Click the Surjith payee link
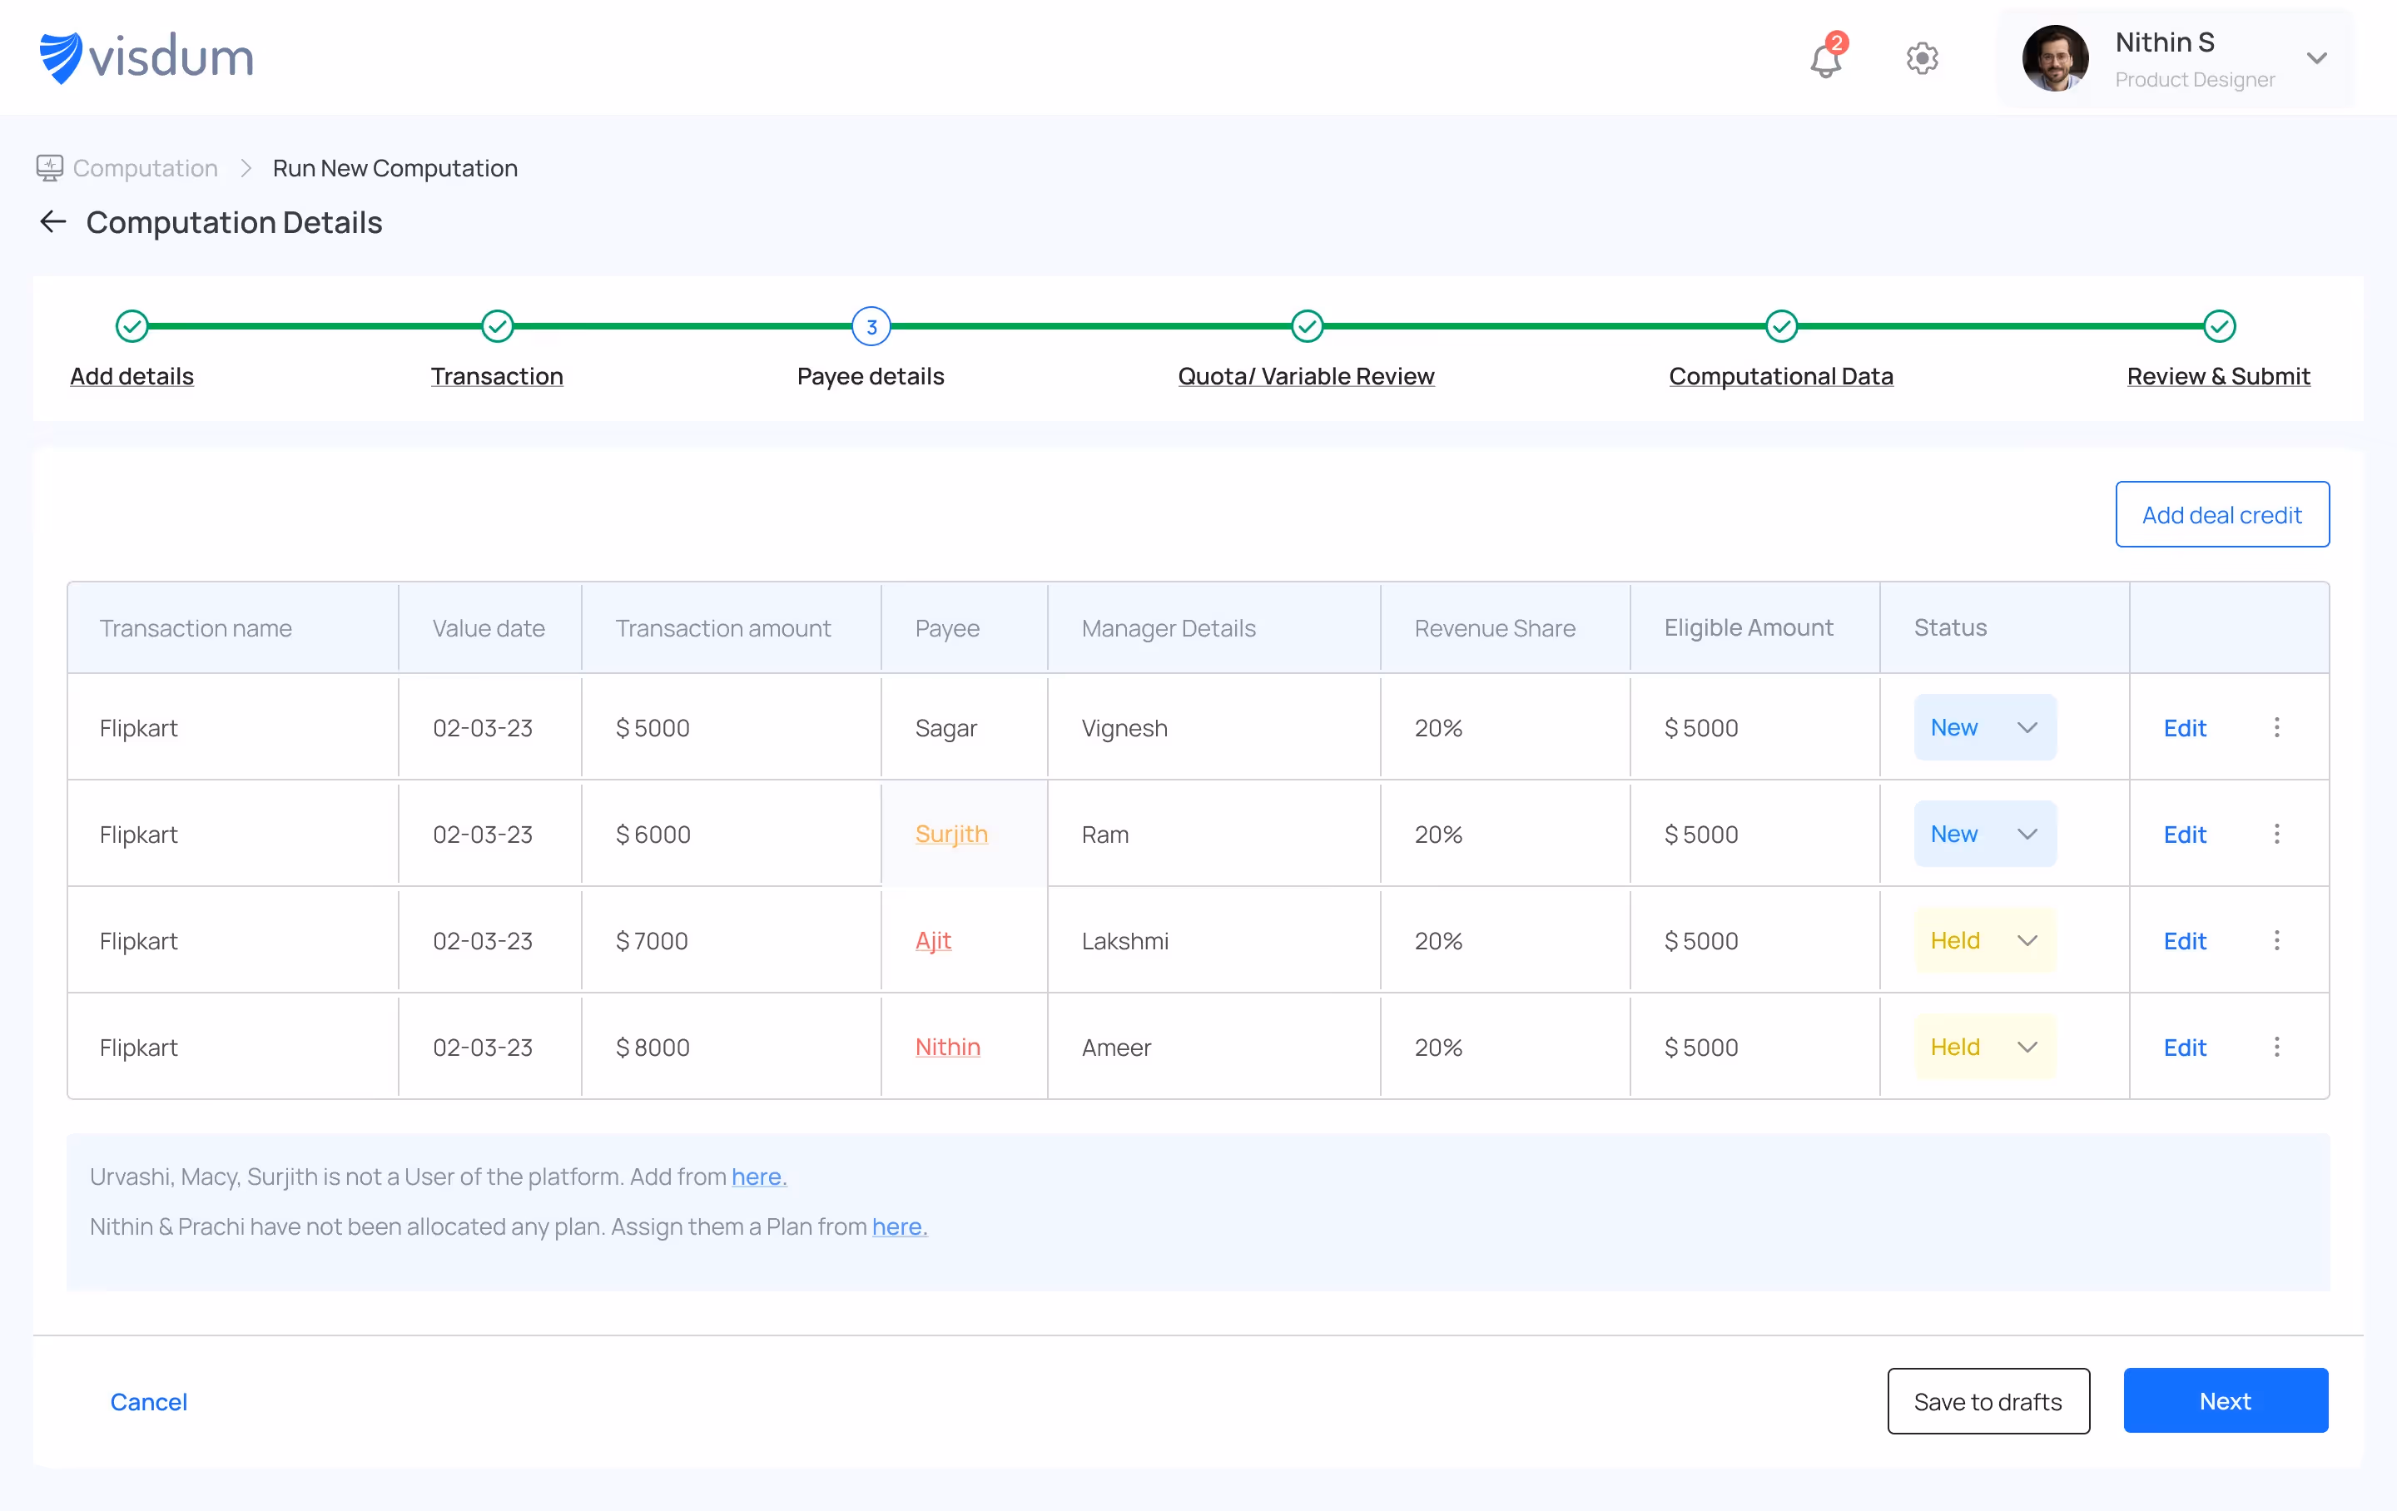This screenshot has height=1511, width=2397. [950, 833]
